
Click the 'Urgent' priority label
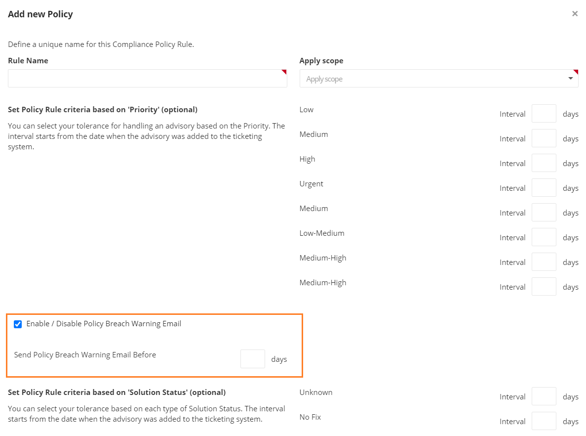click(x=312, y=184)
